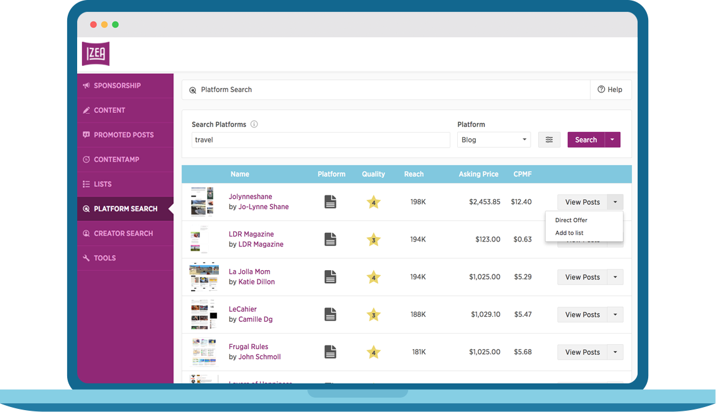Click the blog document icon for La Jolla Mom
716x412 pixels.
tap(330, 276)
